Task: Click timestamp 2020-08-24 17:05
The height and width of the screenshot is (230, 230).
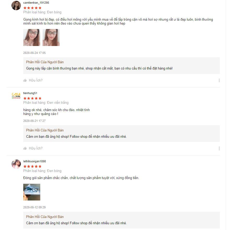Action: [x=34, y=53]
